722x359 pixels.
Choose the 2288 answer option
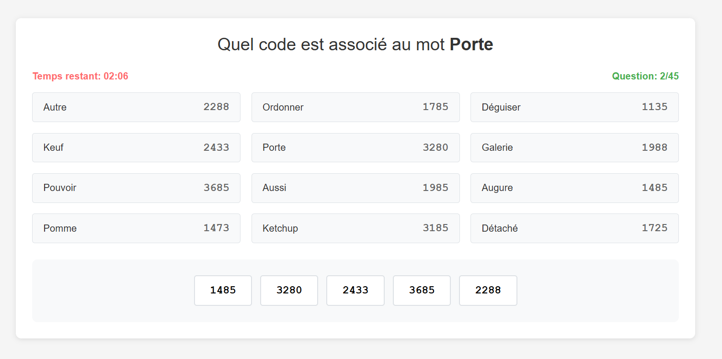tap(488, 290)
